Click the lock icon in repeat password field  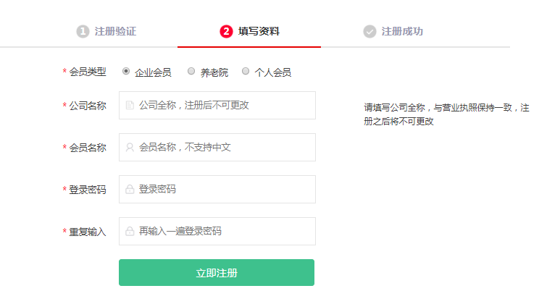click(x=130, y=231)
